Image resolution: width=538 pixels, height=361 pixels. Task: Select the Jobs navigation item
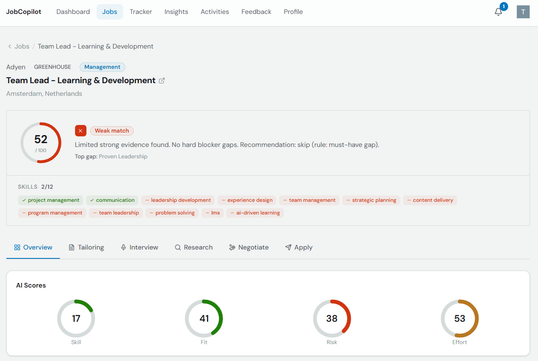pyautogui.click(x=110, y=12)
